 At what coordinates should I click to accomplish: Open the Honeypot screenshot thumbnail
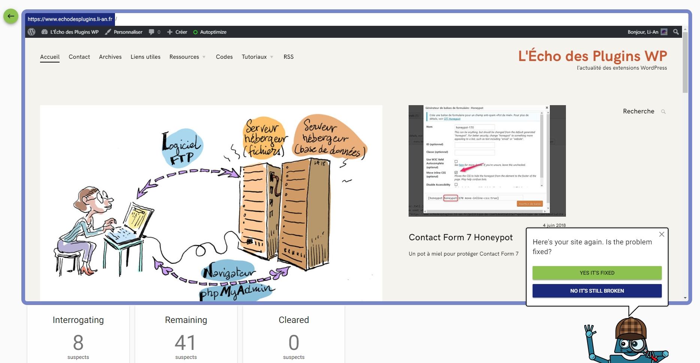click(487, 161)
